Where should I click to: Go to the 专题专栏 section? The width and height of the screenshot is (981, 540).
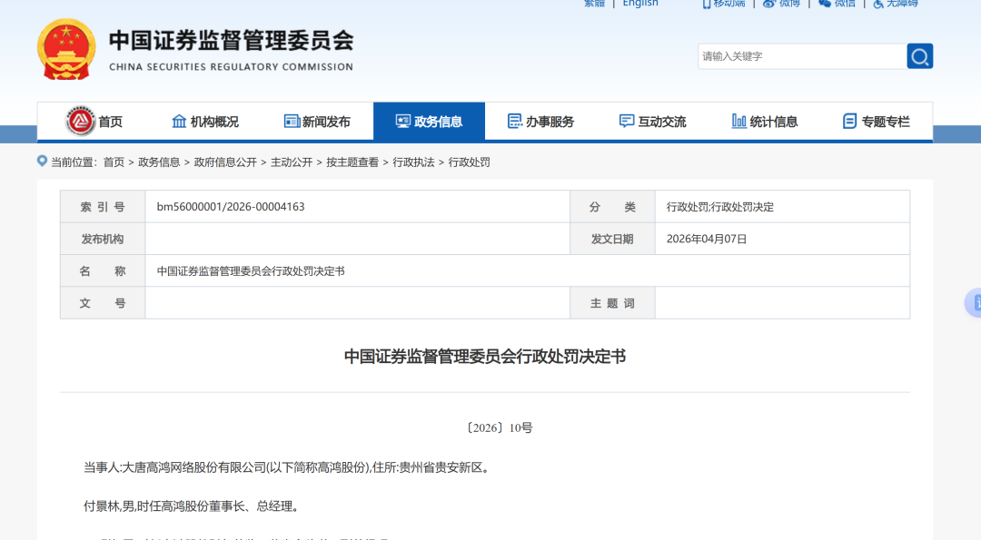tap(876, 122)
